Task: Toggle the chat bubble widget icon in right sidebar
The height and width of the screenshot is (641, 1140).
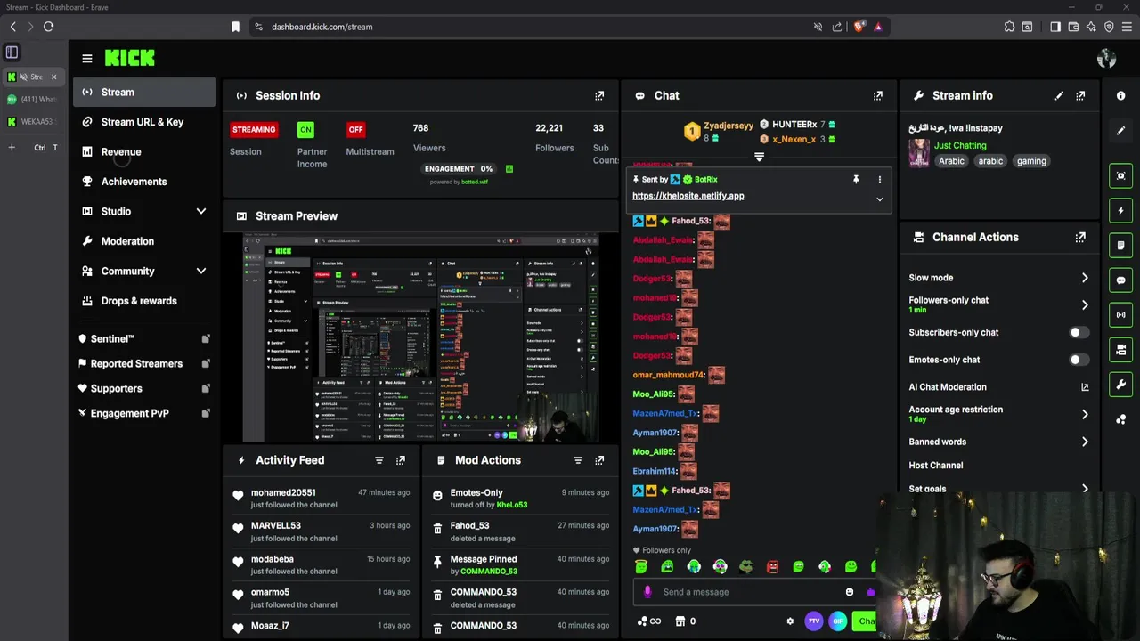Action: [1121, 280]
